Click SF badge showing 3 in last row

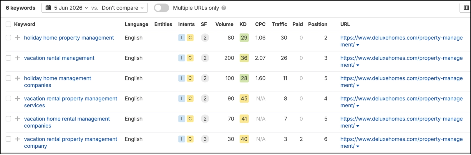pyautogui.click(x=205, y=139)
